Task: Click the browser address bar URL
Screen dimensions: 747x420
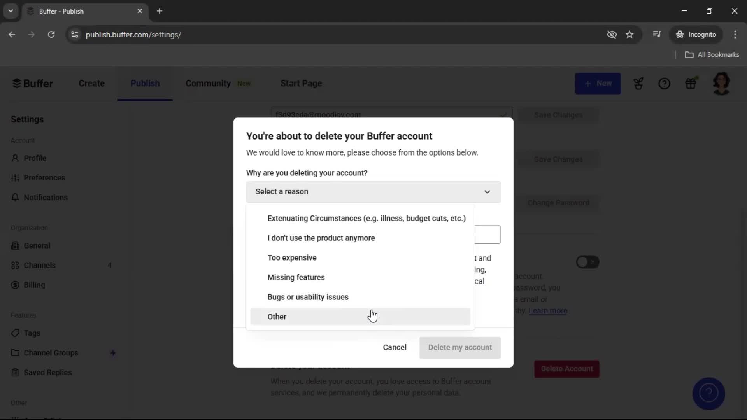Action: tap(133, 35)
